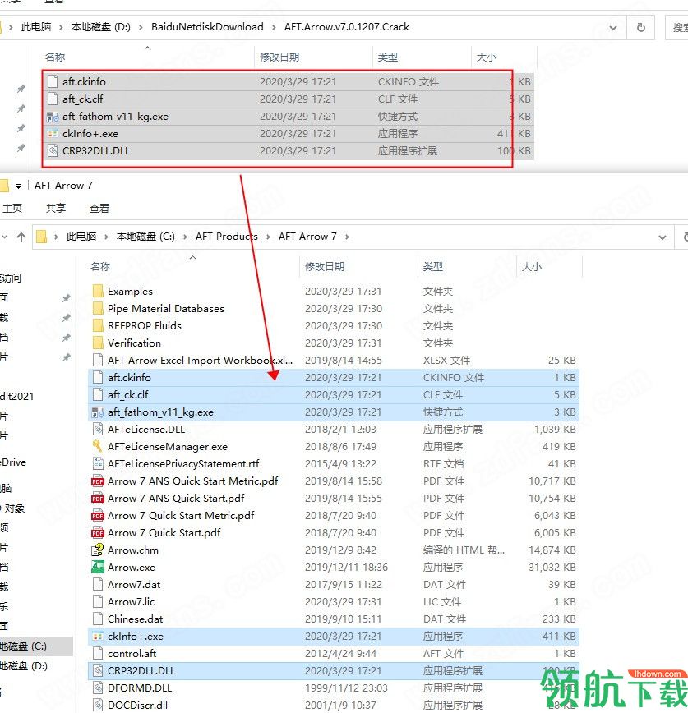Open quick access toolbar dropdown in AFT Arrow 7 title
The width and height of the screenshot is (688, 713).
pos(19,186)
